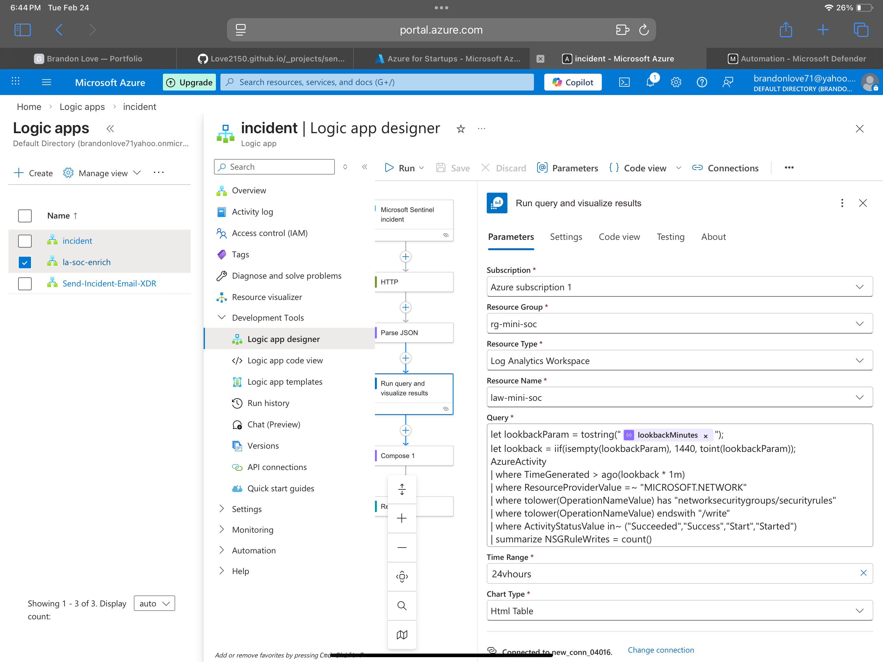Uncheck the la-soc-enrich checkbox
The image size is (883, 662).
25,262
